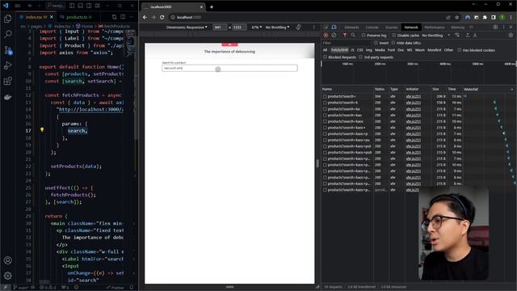This screenshot has height=291, width=517.
Task: Open device toolbar more options menu
Action: [313, 27]
